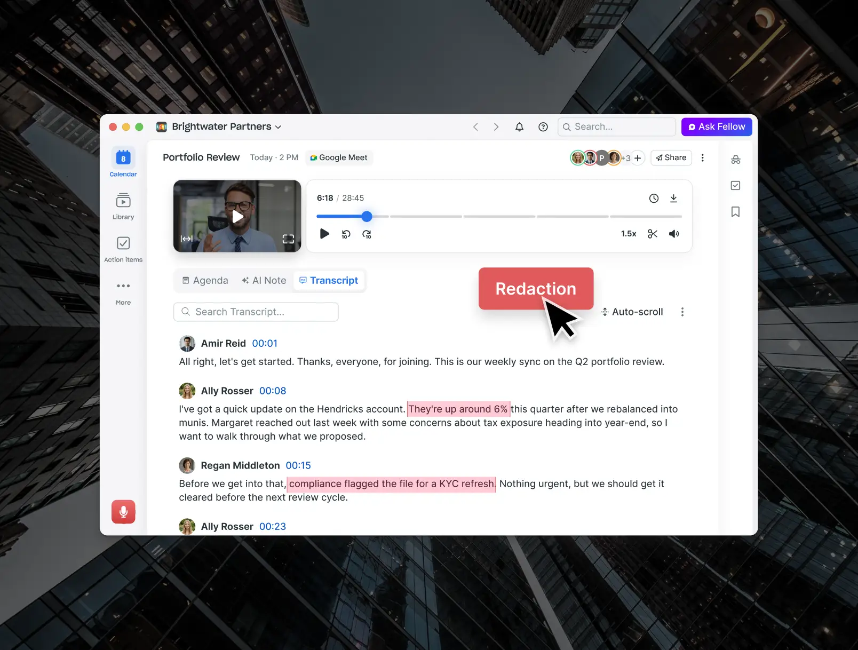
Task: Jump to Amir Reid's 00:01 timestamp
Action: (265, 344)
